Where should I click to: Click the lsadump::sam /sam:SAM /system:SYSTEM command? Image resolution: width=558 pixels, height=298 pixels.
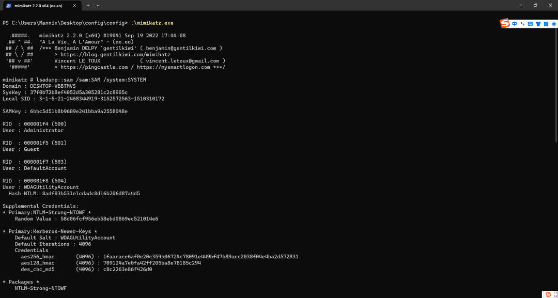(91, 80)
